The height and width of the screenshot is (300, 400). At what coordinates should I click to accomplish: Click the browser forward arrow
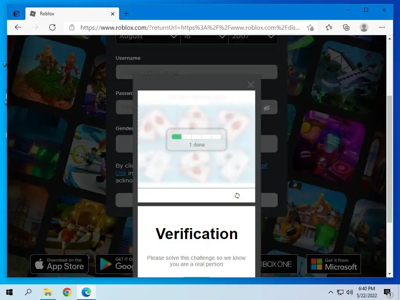pos(35,27)
